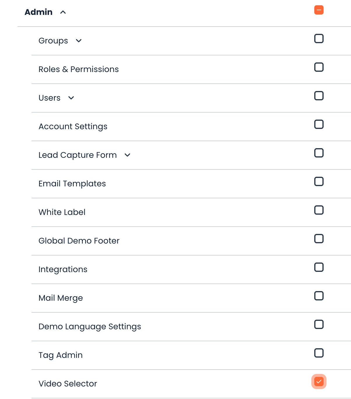The width and height of the screenshot is (351, 399).
Task: Uncheck the Video Selector checkbox
Action: pos(319,381)
